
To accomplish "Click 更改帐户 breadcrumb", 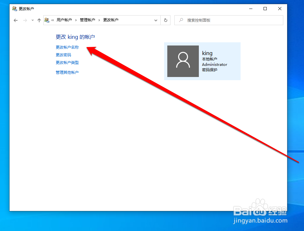I will click(x=111, y=20).
